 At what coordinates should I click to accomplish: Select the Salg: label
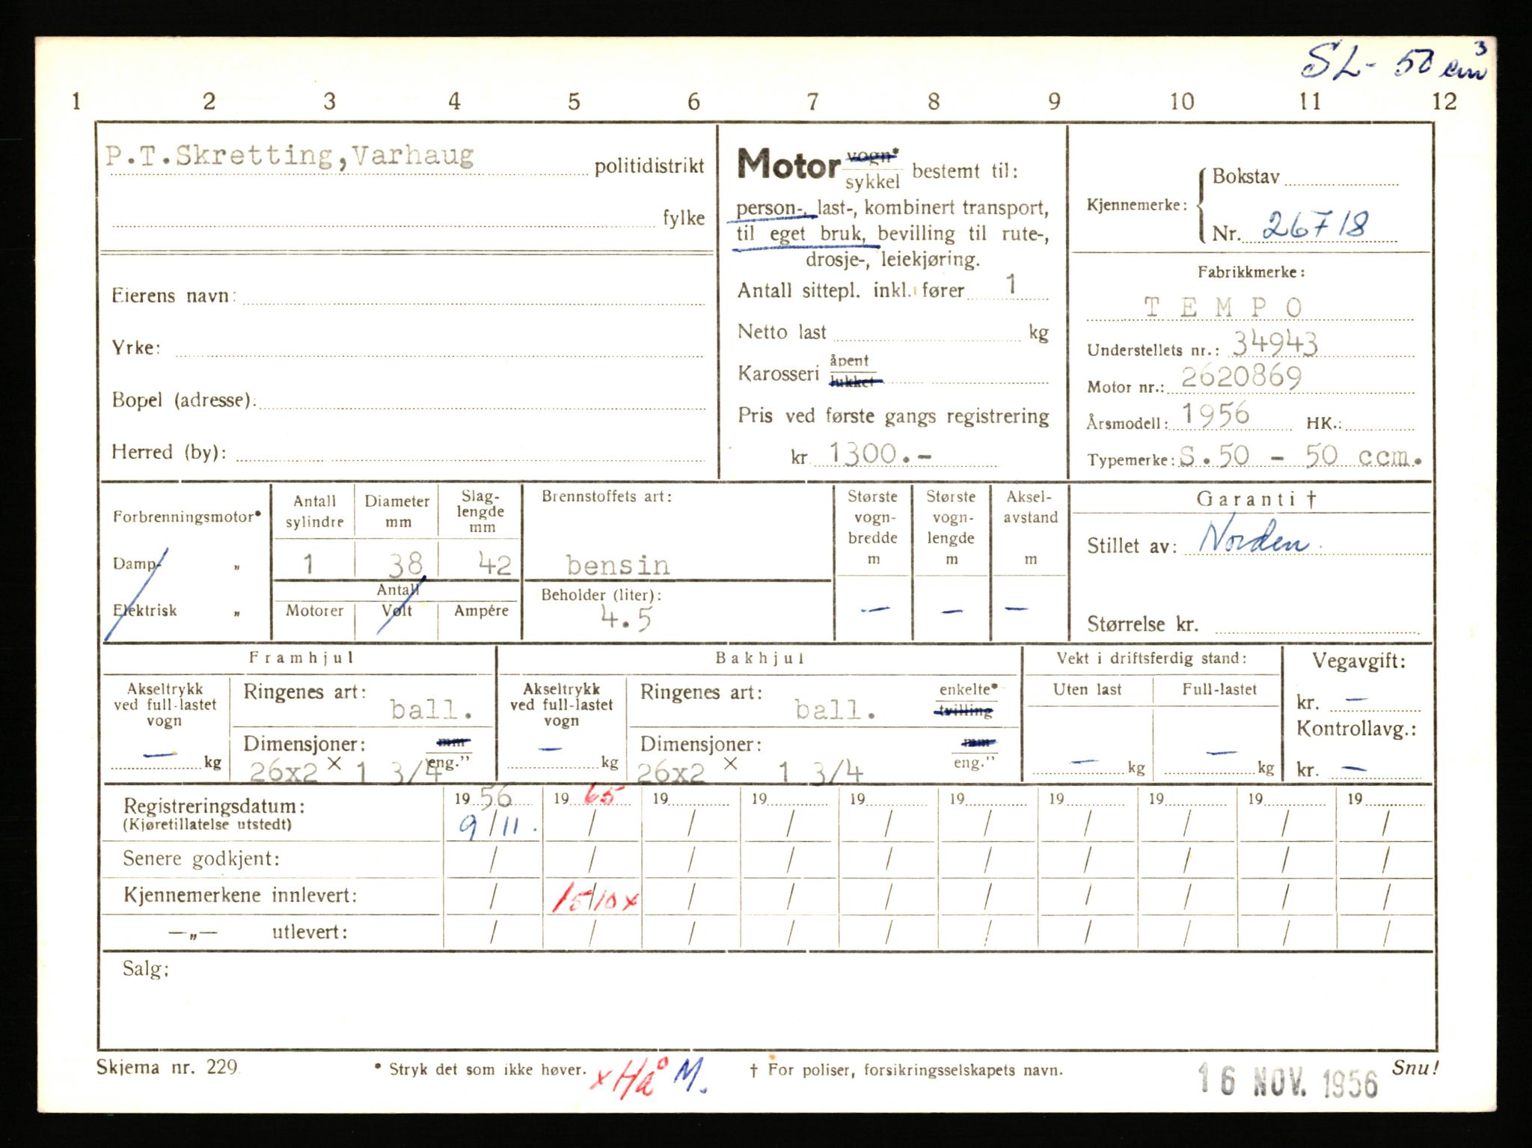[x=146, y=969]
